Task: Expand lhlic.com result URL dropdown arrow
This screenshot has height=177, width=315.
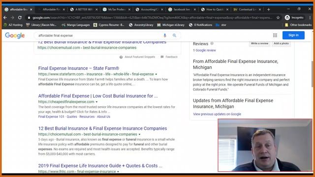Action: point(118,172)
